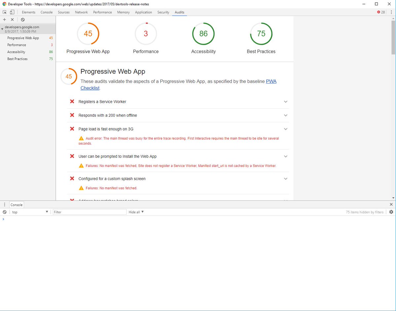Click the warning triangle next to Audit error

click(81, 138)
